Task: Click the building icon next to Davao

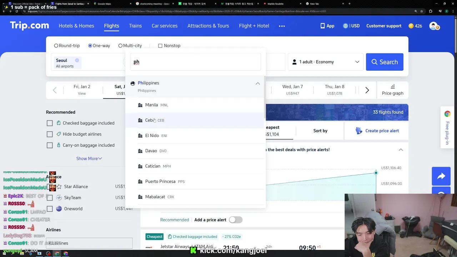Action: coord(140,151)
